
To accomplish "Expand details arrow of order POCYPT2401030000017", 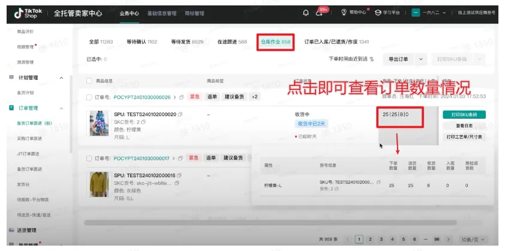I will (x=173, y=159).
